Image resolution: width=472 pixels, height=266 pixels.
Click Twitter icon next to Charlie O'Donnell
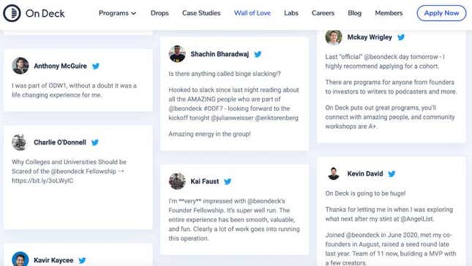(x=95, y=142)
